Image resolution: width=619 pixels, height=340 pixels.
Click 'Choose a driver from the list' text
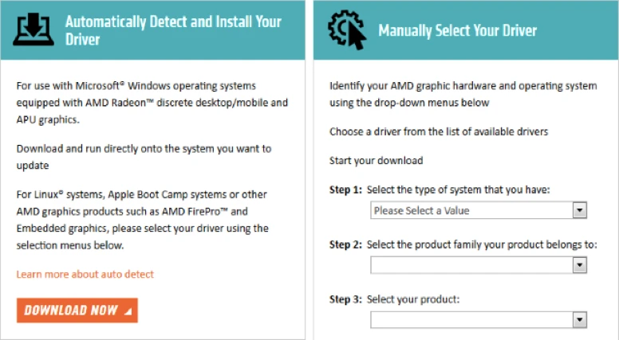439,131
